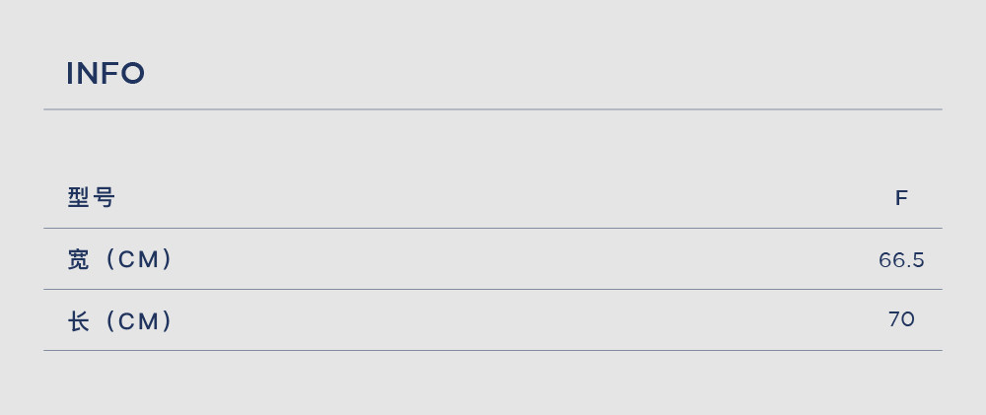Click the divider between 型号 and 宽 rows
The height and width of the screenshot is (415, 986).
pos(492,229)
